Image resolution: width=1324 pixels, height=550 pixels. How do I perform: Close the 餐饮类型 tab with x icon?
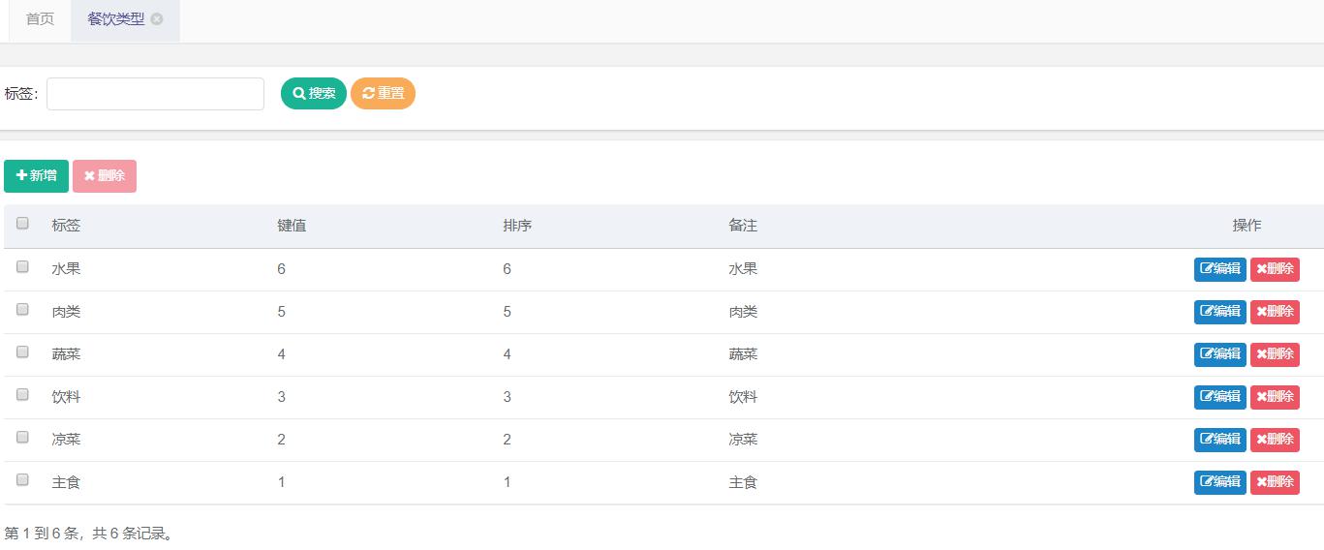157,19
